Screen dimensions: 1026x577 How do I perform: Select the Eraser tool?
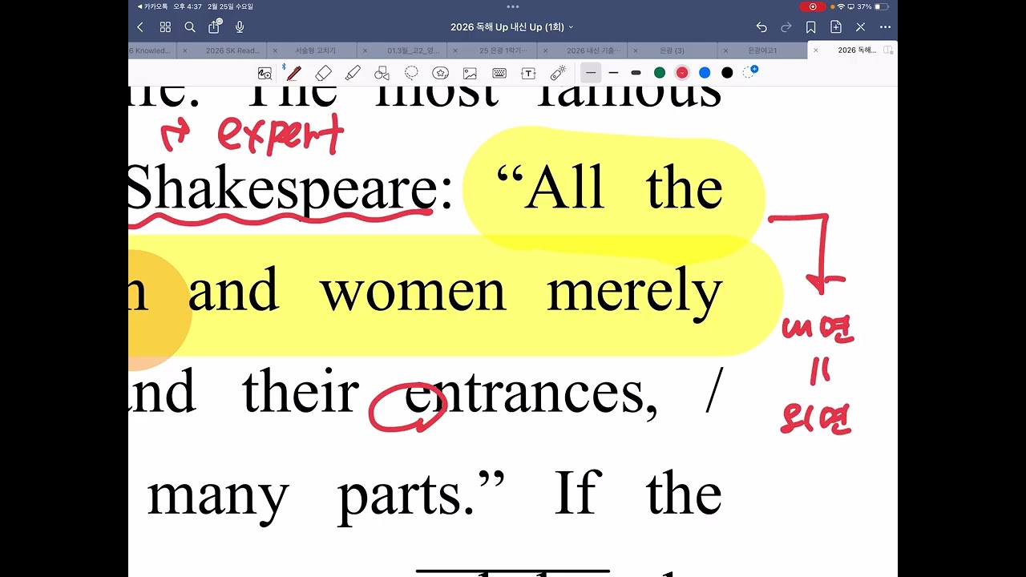click(x=324, y=73)
